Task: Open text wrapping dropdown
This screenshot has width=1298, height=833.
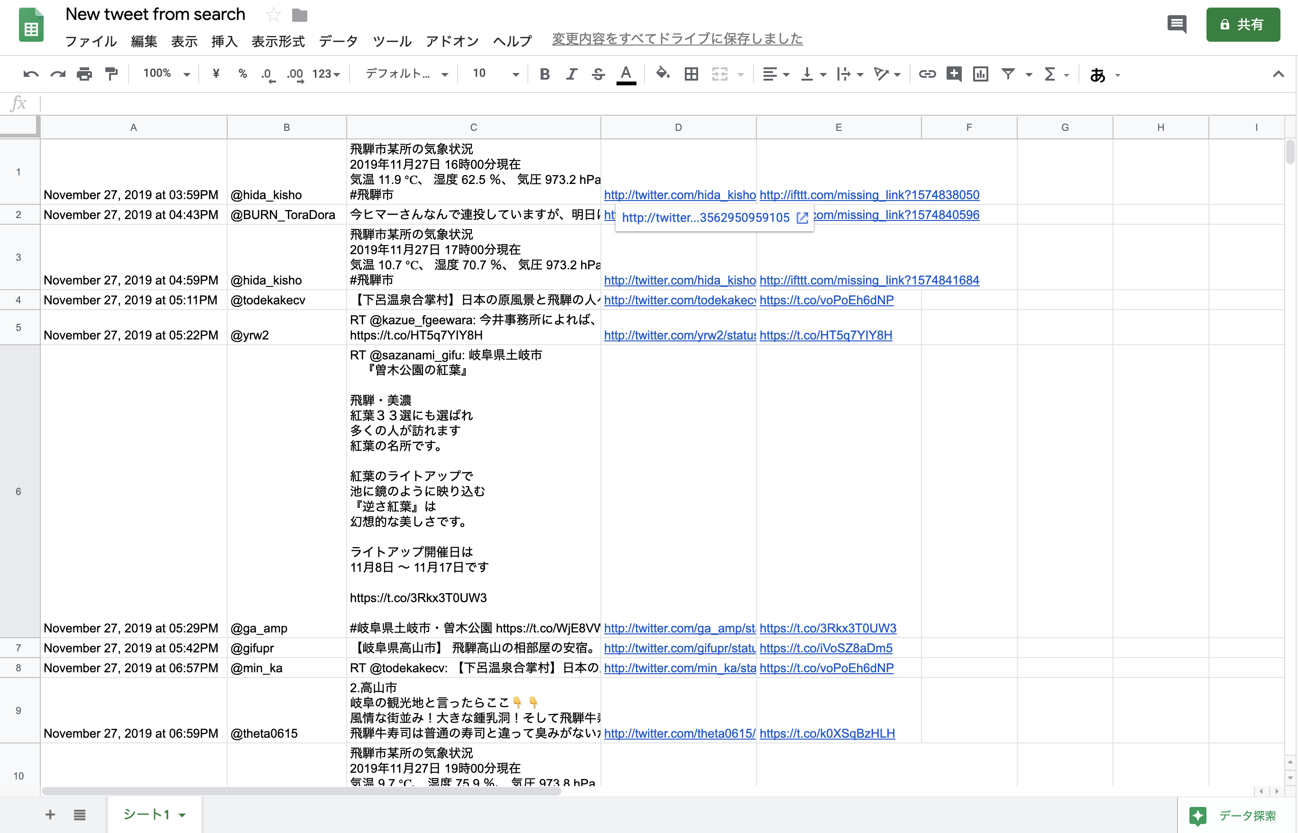Action: pos(849,74)
